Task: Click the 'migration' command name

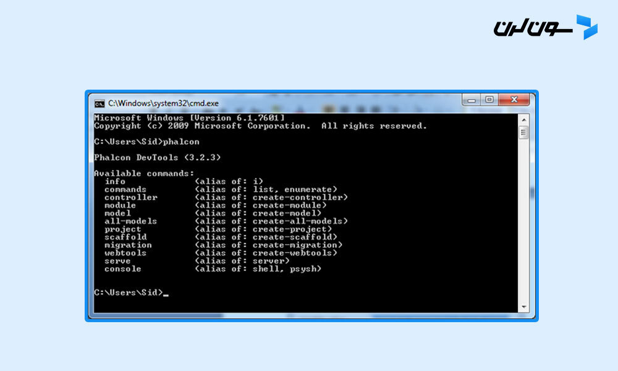Action: click(x=128, y=245)
